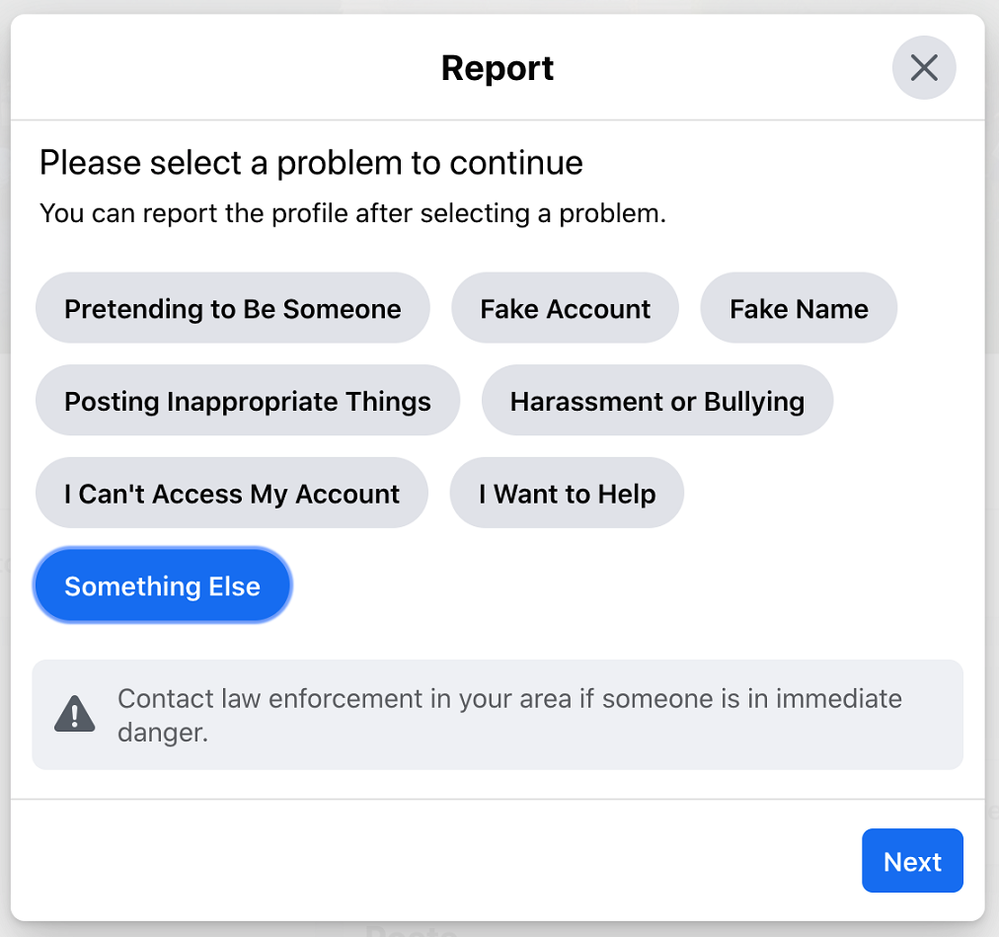999x937 pixels.
Task: Dismiss the Report dialog via the X icon
Action: (x=924, y=67)
